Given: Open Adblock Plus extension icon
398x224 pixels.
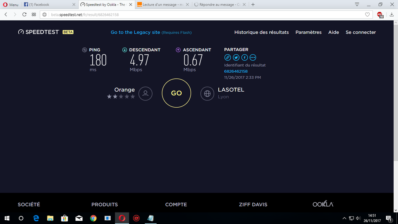Looking at the screenshot, I should [x=380, y=15].
